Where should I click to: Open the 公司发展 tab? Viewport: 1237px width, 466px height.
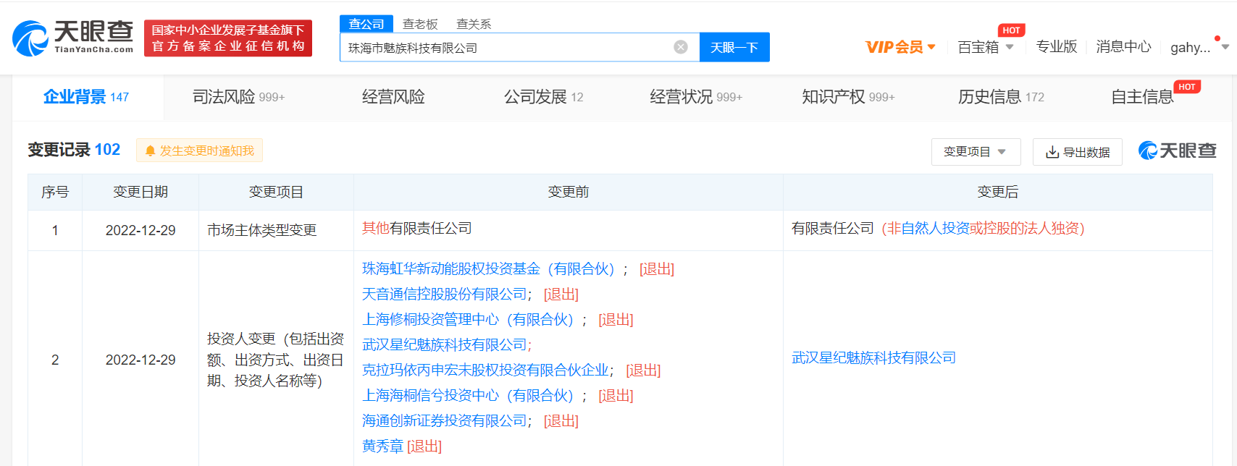point(544,97)
